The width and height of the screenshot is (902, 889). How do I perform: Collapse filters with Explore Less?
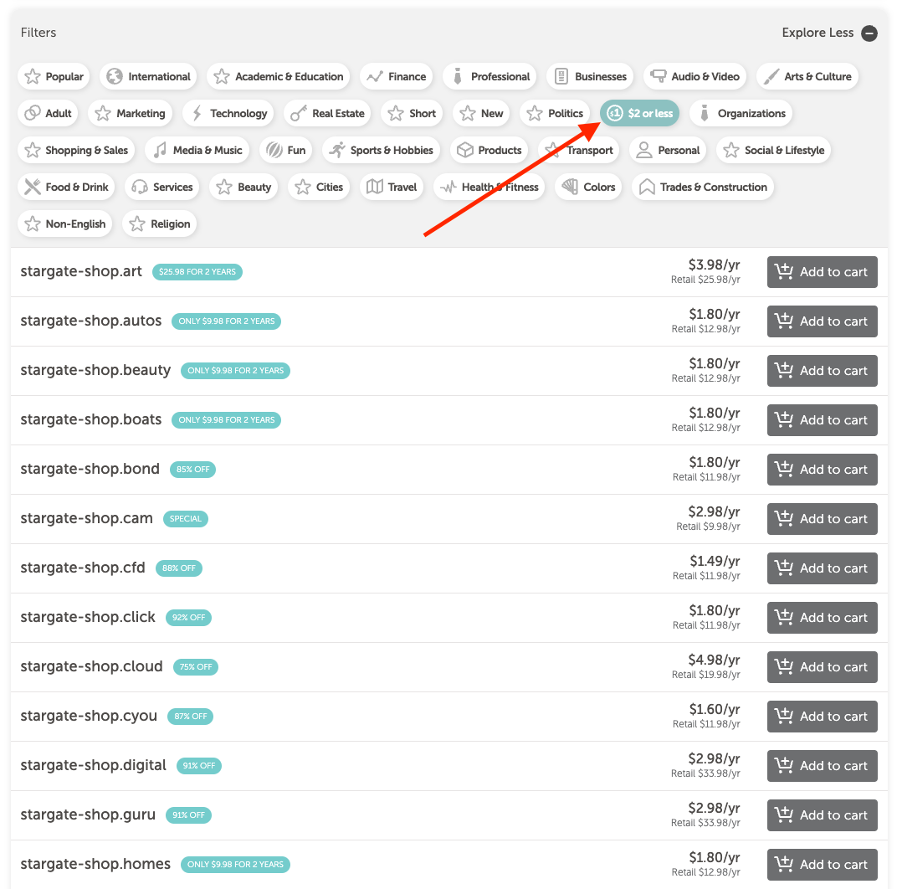[817, 33]
